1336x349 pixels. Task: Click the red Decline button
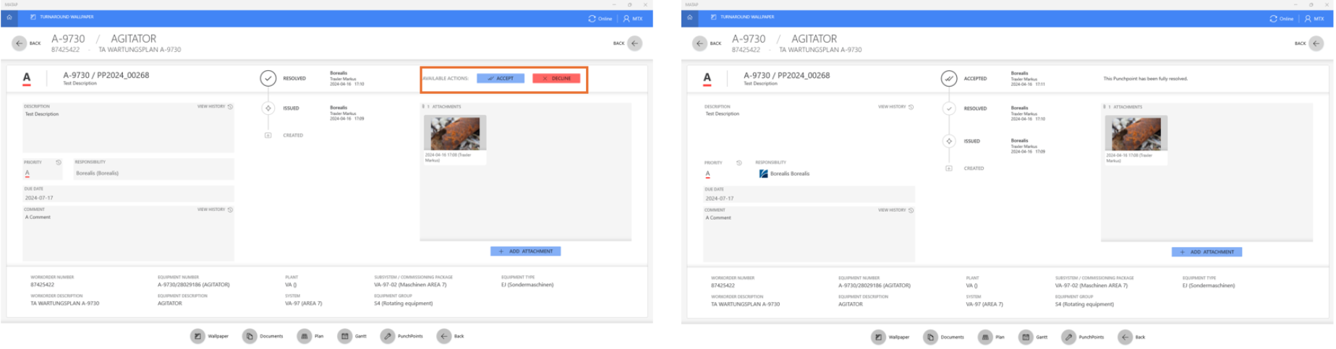click(x=556, y=78)
